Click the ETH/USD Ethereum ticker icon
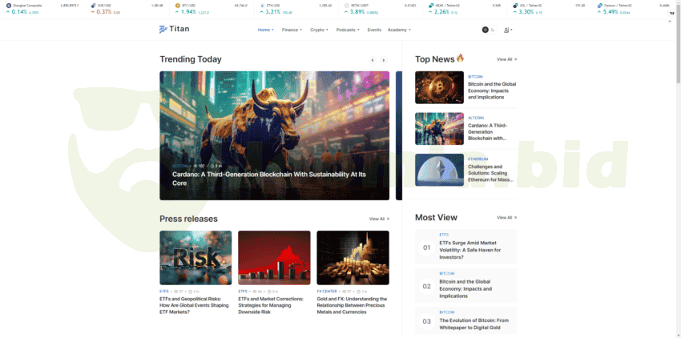Screen dimensions: 681x338 [262, 6]
